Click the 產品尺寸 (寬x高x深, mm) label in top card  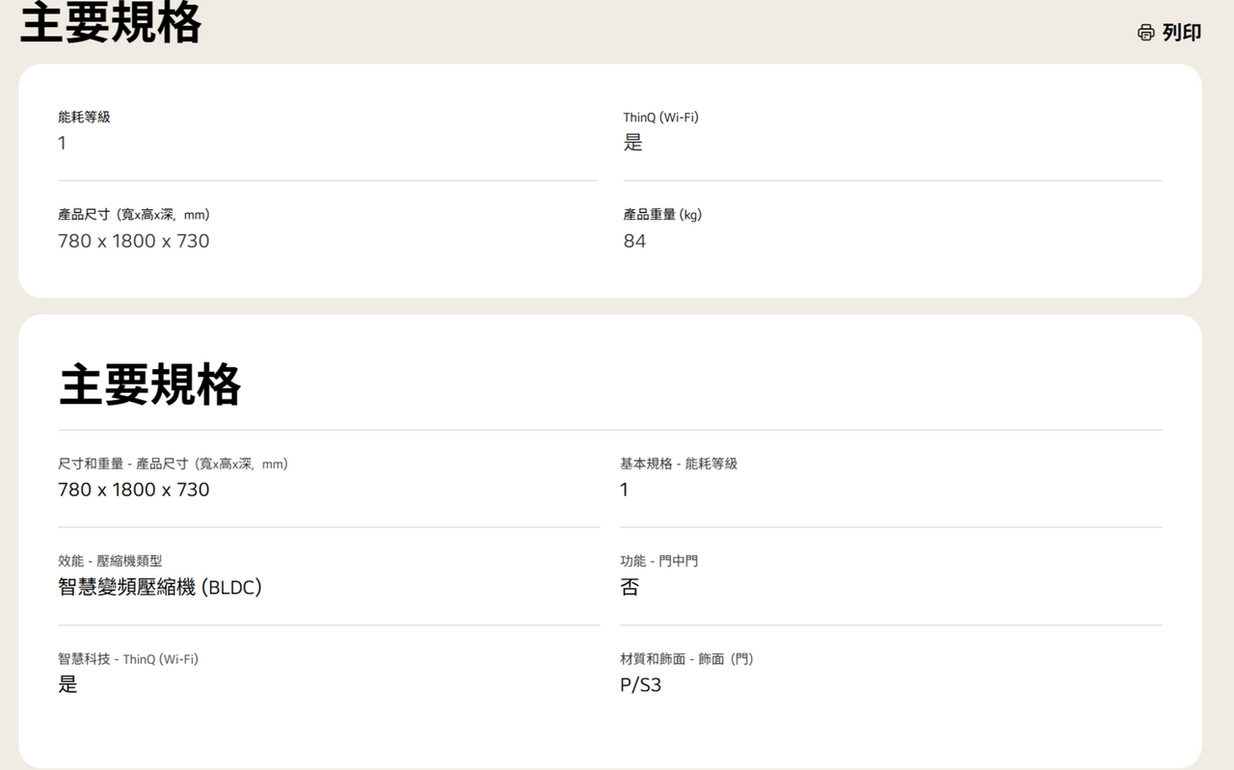[134, 215]
